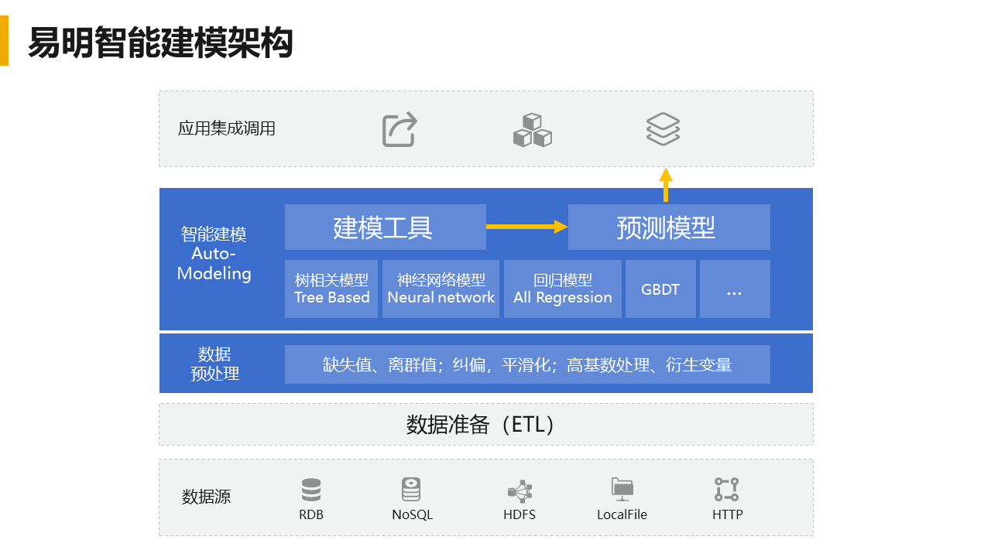This screenshot has width=991, height=557.
Task: Click the 应用集成调用 label
Action: click(227, 128)
